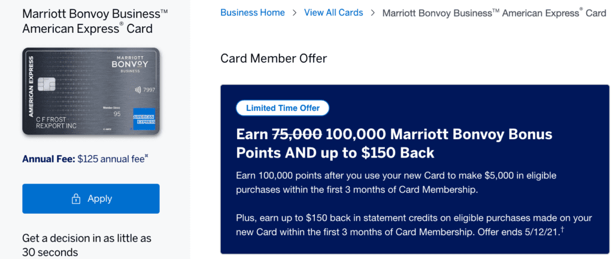The image size is (613, 259).
Task: Select the current-page card name in the breadcrumb
Action: pyautogui.click(x=494, y=13)
